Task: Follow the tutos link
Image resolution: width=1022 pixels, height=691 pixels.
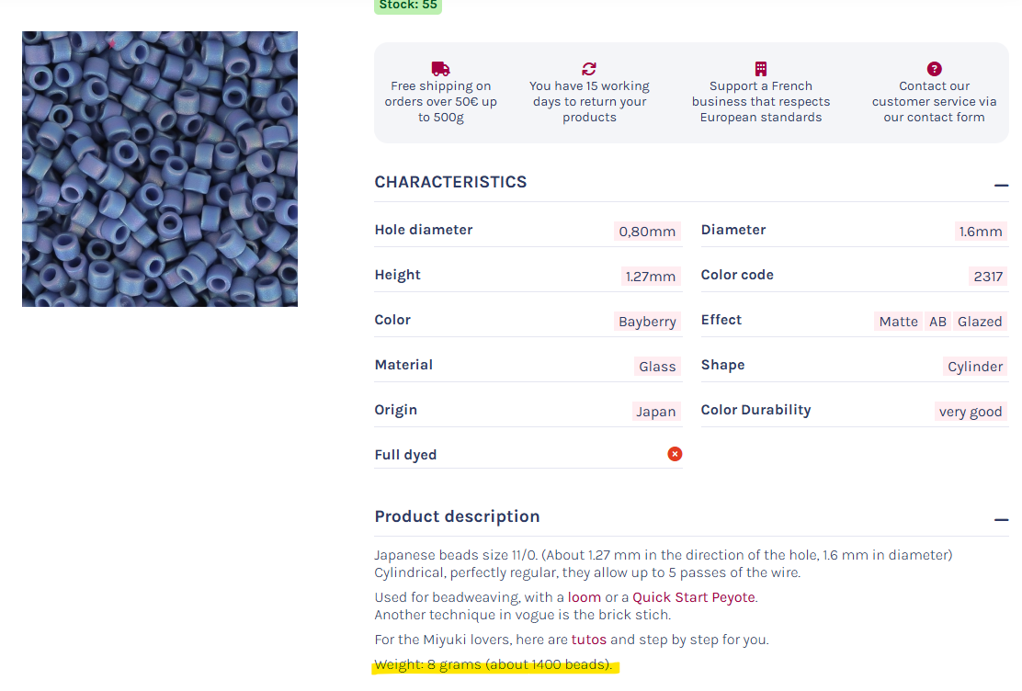Action: point(588,640)
